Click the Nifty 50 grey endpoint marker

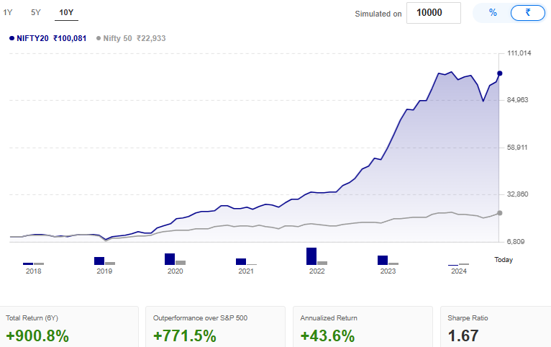click(499, 213)
